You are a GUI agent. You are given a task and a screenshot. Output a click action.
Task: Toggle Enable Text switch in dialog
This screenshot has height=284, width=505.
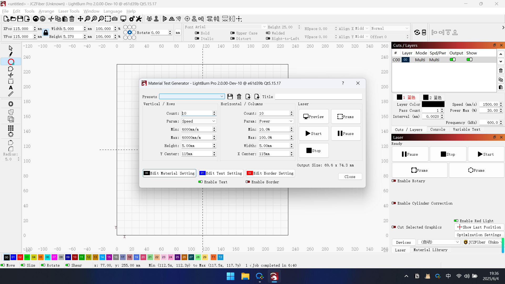[200, 182]
